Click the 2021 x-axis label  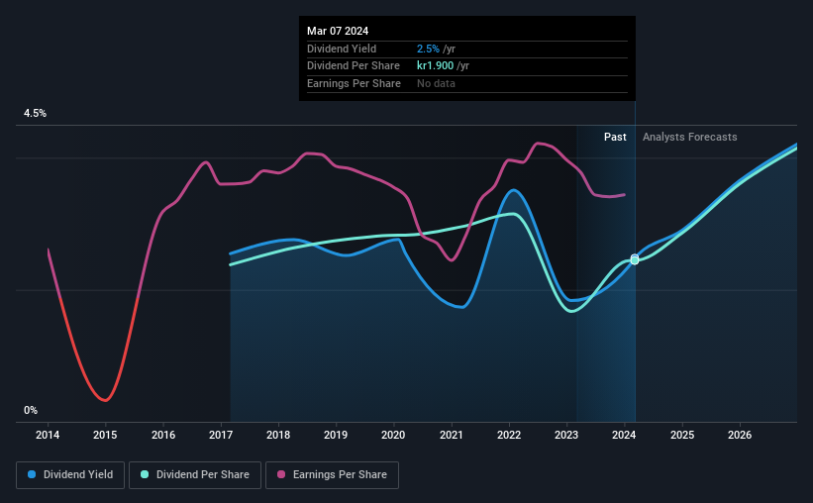[452, 435]
